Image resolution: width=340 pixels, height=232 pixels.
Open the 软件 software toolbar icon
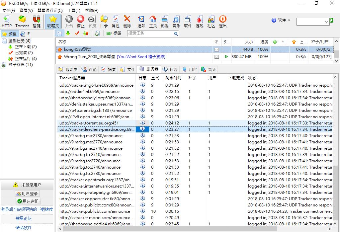(x=188, y=22)
